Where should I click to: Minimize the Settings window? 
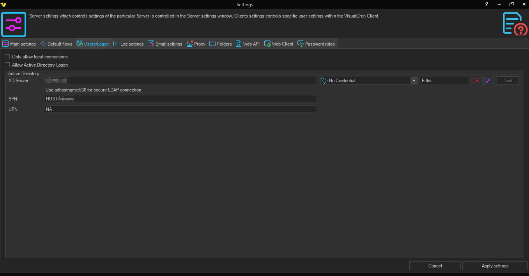pos(499,4)
